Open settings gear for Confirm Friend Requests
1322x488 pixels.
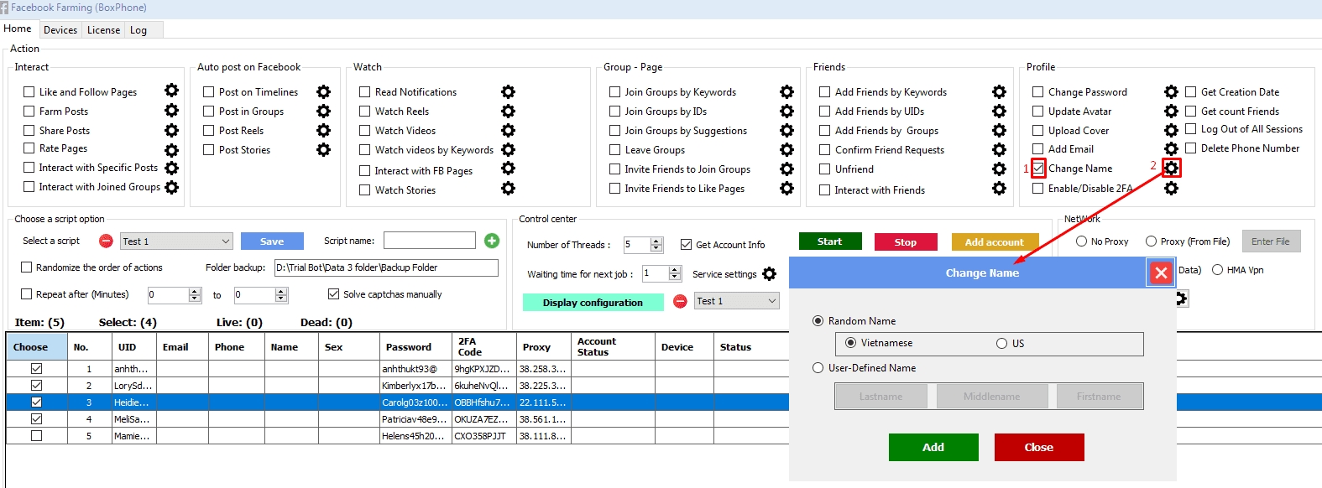coord(999,149)
